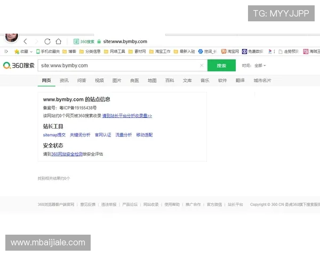Open the 手机收藏夹 bookmark
This screenshot has height=256, width=320.
pyautogui.click(x=48, y=51)
